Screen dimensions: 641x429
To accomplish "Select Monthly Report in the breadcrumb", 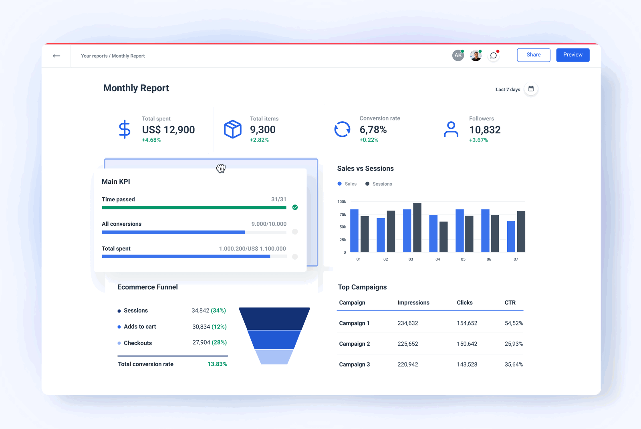I will tap(128, 56).
